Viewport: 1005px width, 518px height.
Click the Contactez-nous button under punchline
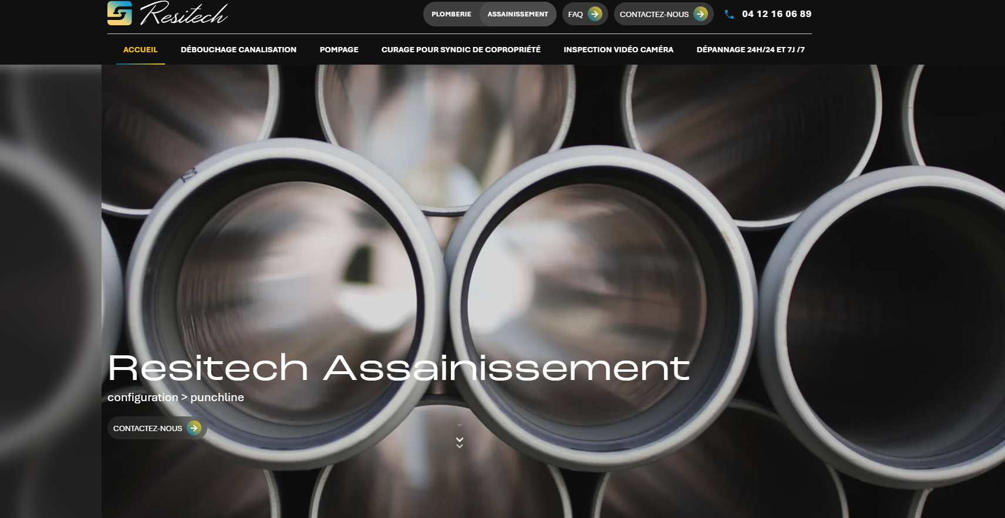point(157,428)
